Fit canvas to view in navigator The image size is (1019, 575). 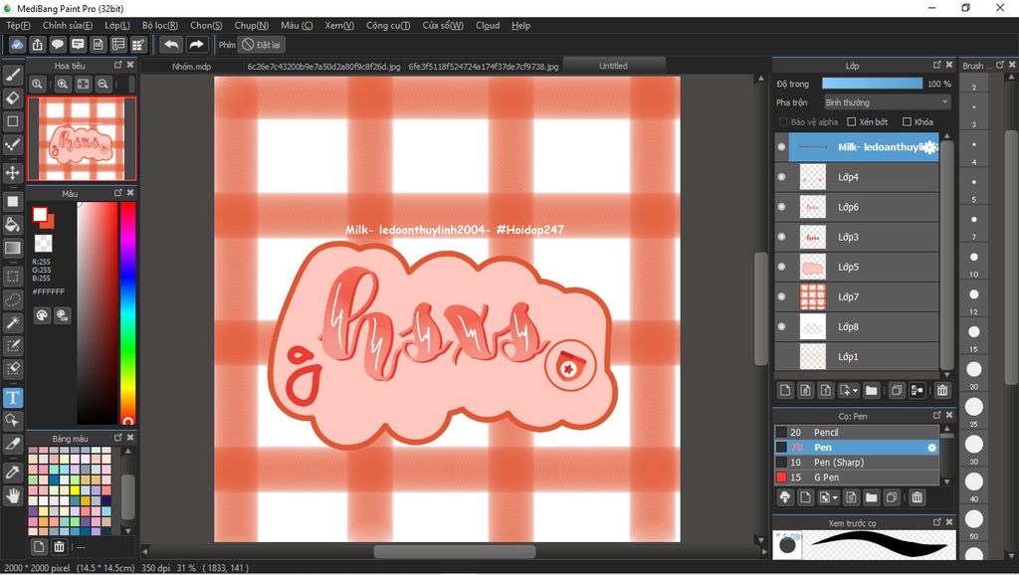(x=84, y=84)
